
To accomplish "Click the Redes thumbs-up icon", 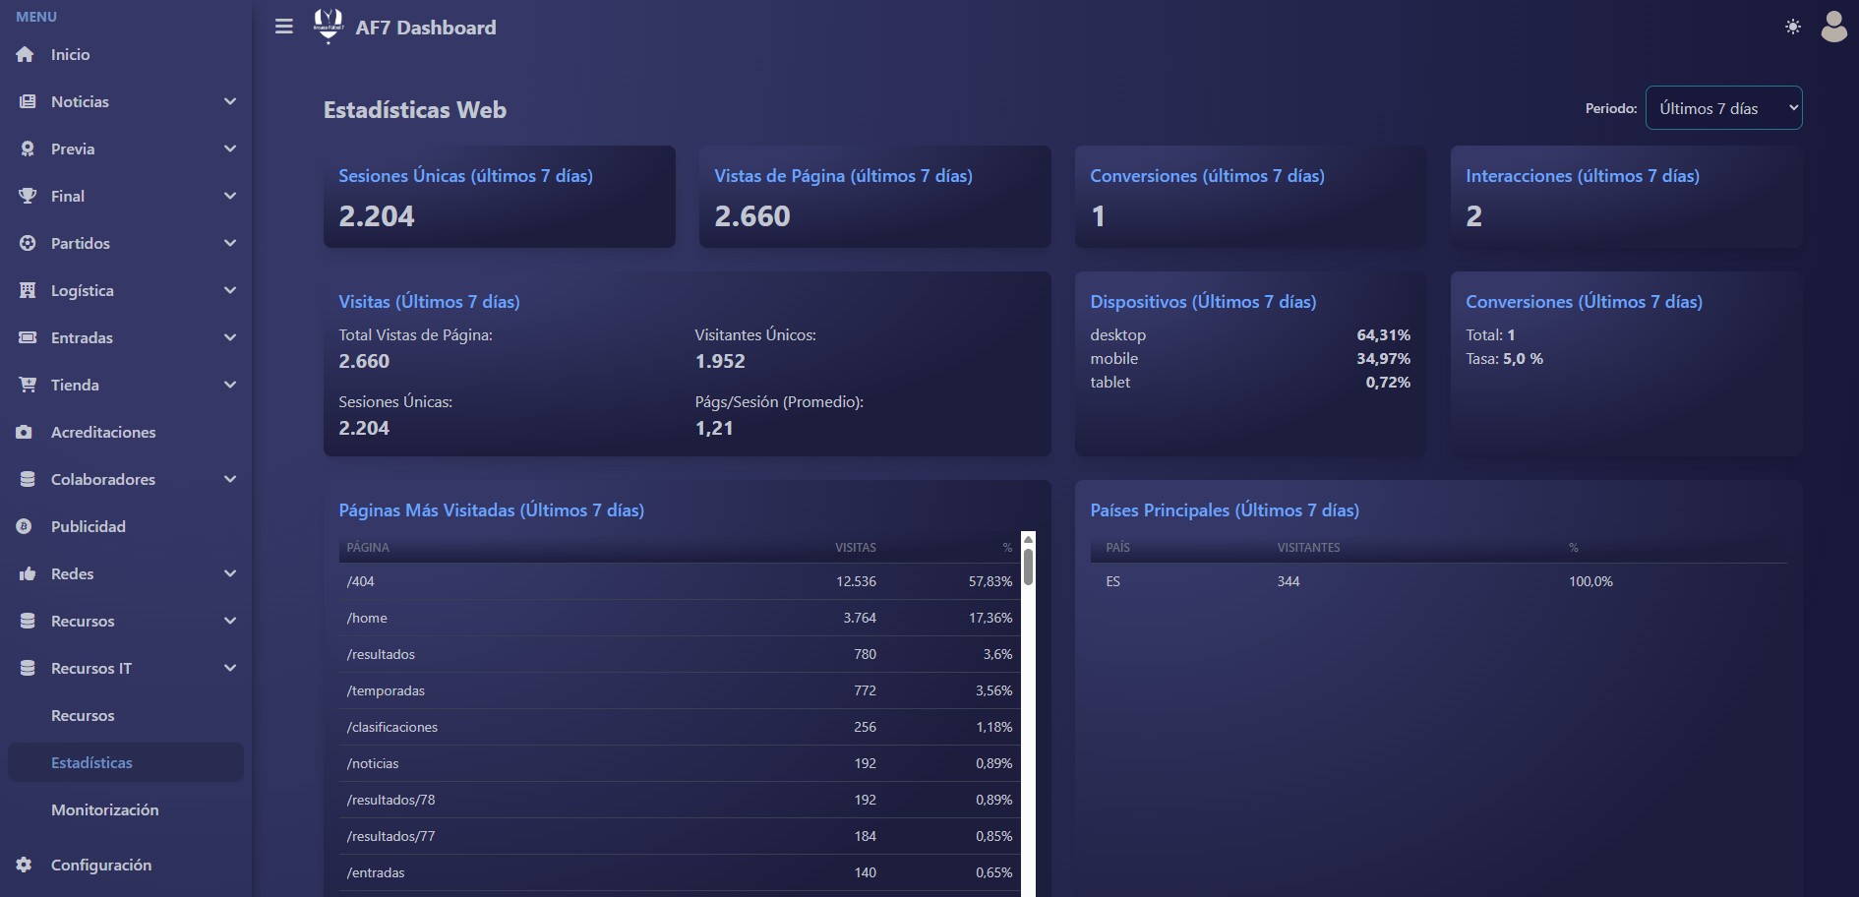I will (28, 573).
